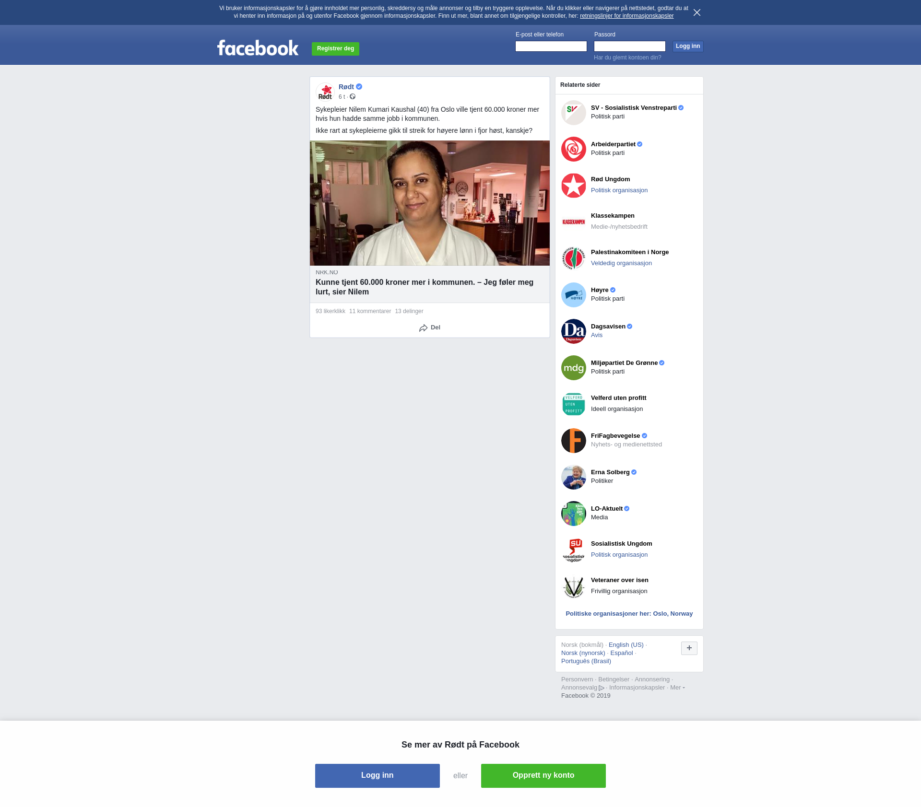Open Politiske organisasjoner her: Oslo, Norway

pos(629,614)
